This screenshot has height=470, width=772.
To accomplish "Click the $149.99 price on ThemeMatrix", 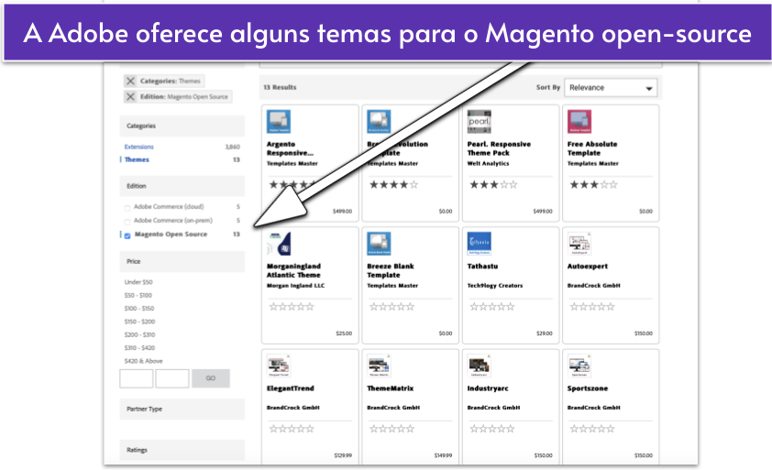I will click(x=443, y=455).
